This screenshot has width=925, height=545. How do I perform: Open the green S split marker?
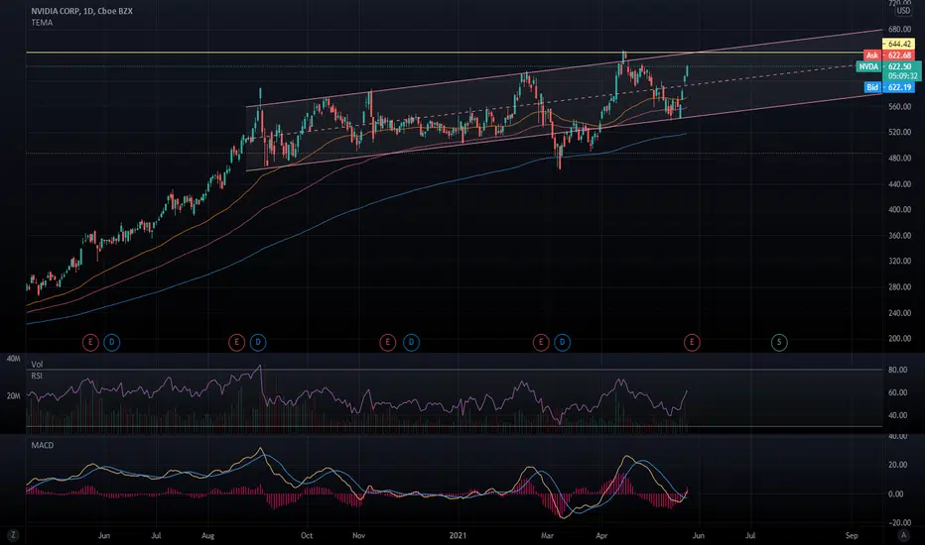click(779, 342)
